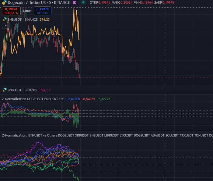
Task: Click the spread value 0,00001
Action: click(x=27, y=11)
